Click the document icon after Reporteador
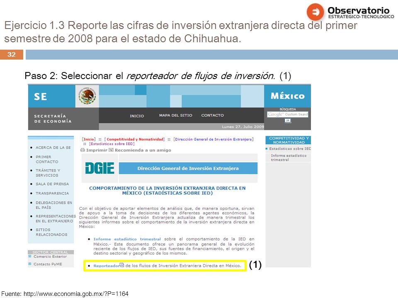 [122, 265]
